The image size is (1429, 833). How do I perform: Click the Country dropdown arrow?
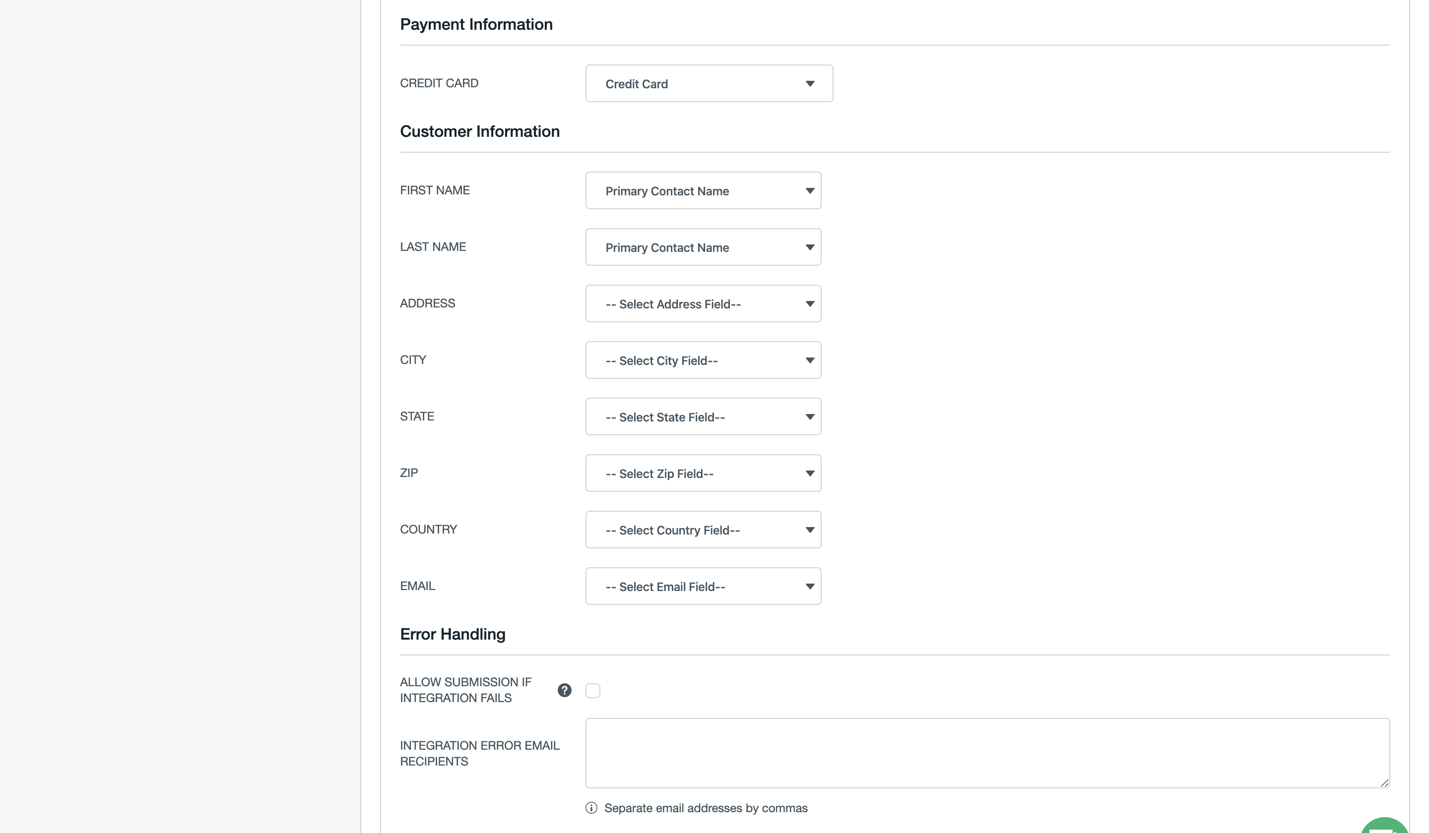coord(810,530)
